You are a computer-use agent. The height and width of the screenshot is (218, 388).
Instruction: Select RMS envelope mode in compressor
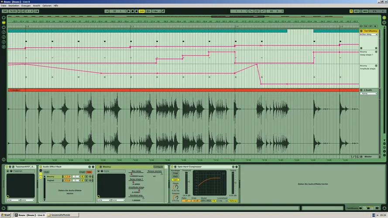pyautogui.click(x=175, y=176)
